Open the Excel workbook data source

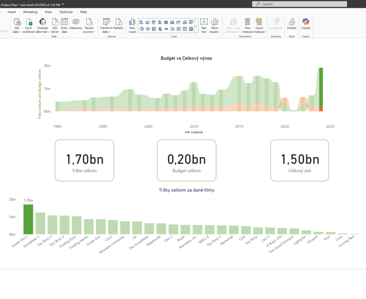pyautogui.click(x=29, y=25)
